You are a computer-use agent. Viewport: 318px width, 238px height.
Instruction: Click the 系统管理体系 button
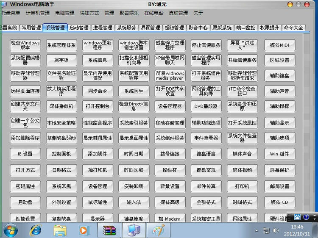tap(61, 45)
